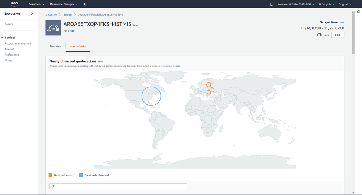Image resolution: width=362 pixels, height=195 pixels.
Task: Open the Resource Groups dropdown
Action: tap(64, 4)
